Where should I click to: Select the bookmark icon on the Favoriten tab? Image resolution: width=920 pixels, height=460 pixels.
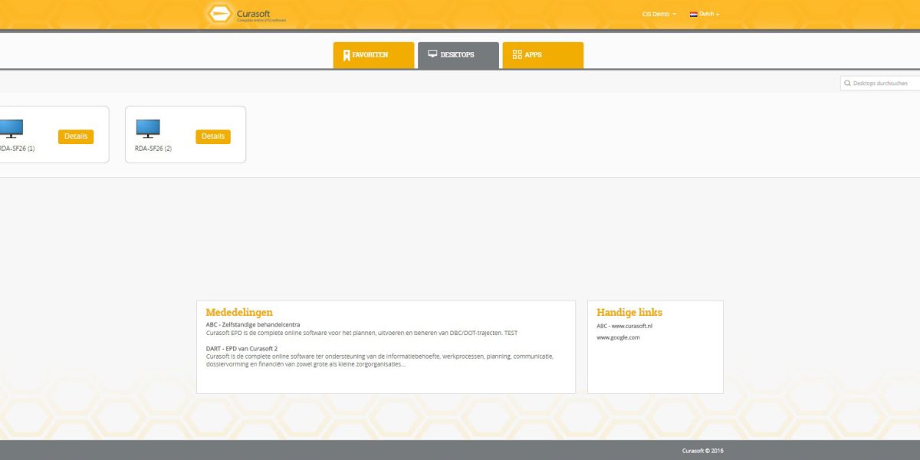coord(347,54)
